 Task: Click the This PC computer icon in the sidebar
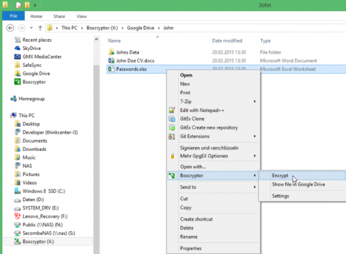13,115
